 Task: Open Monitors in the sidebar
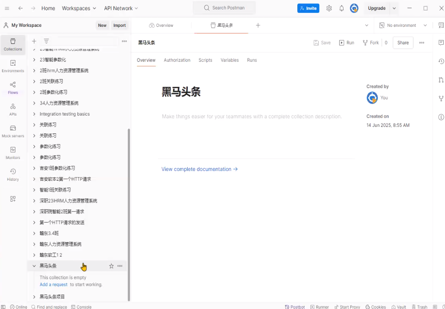click(x=13, y=153)
